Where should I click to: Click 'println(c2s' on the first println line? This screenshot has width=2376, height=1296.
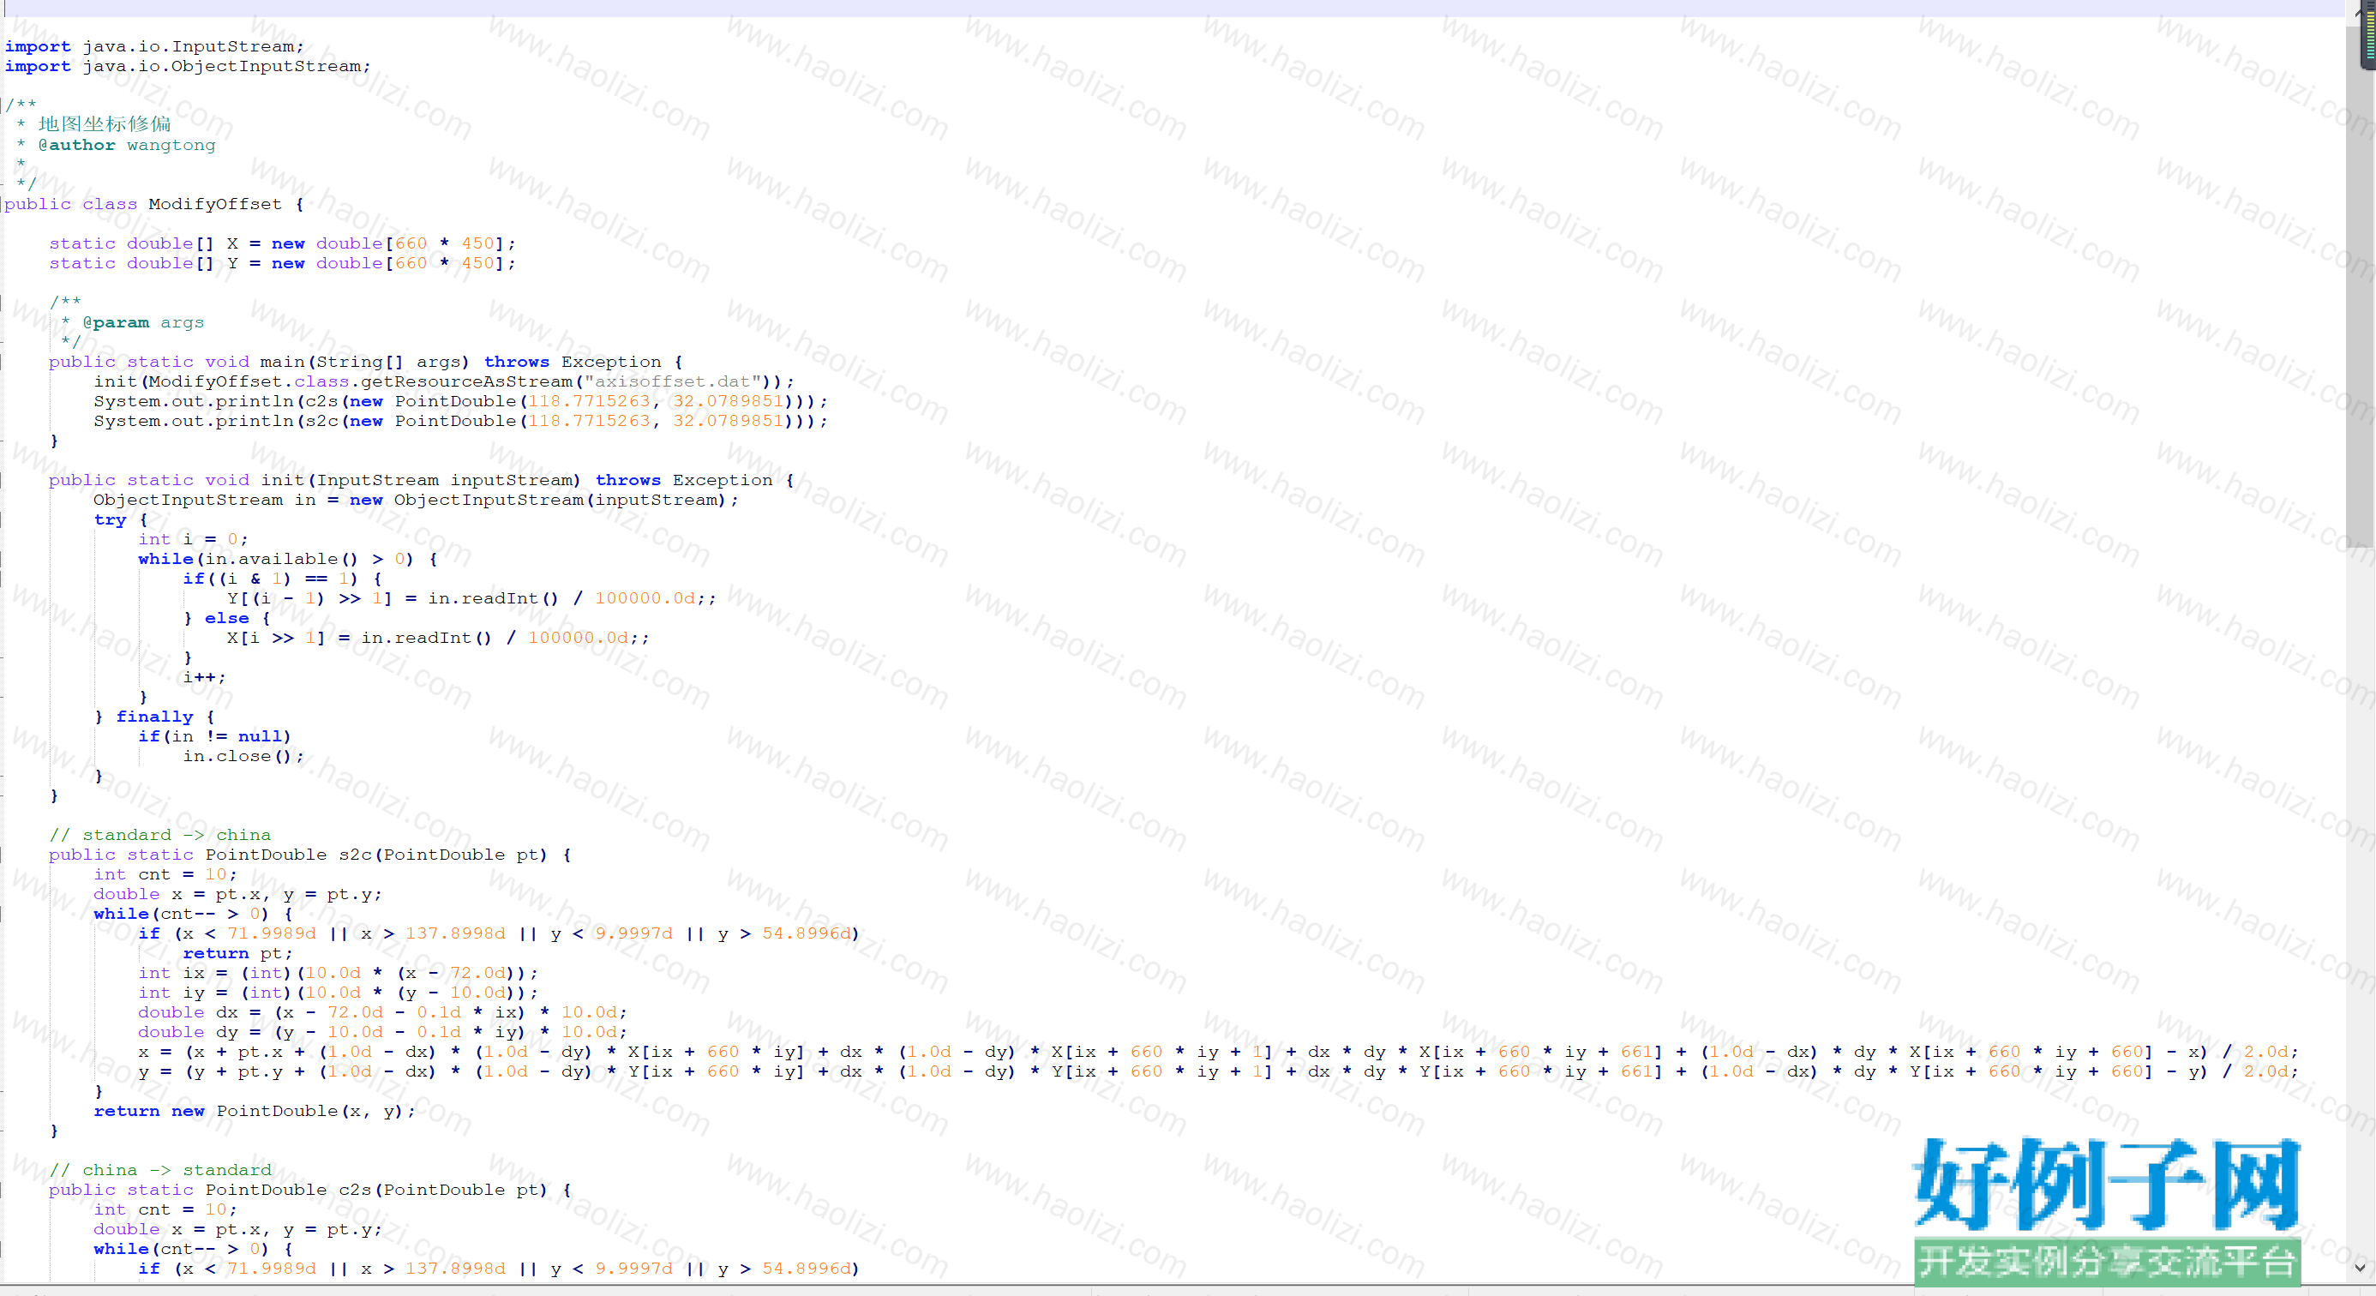point(277,401)
